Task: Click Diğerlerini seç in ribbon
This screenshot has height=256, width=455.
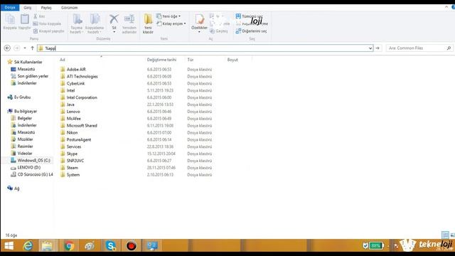Action: 251,31
